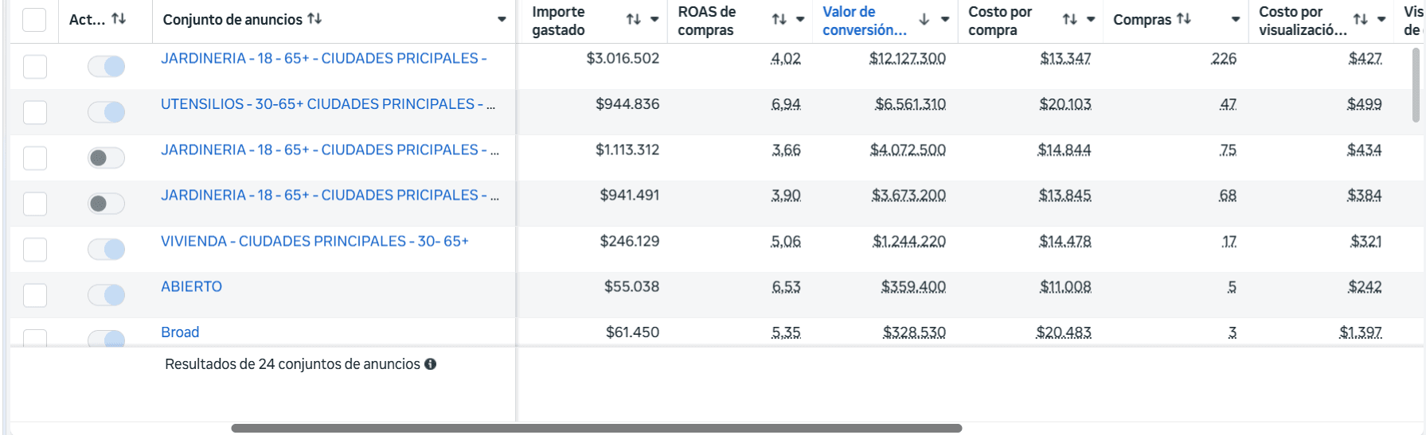Click purchases count 75
Viewport: 1426px width, 435px height.
[x=1228, y=150]
